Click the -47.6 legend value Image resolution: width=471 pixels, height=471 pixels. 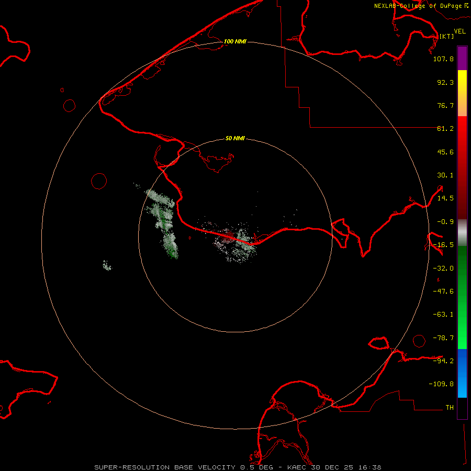tap(443, 291)
